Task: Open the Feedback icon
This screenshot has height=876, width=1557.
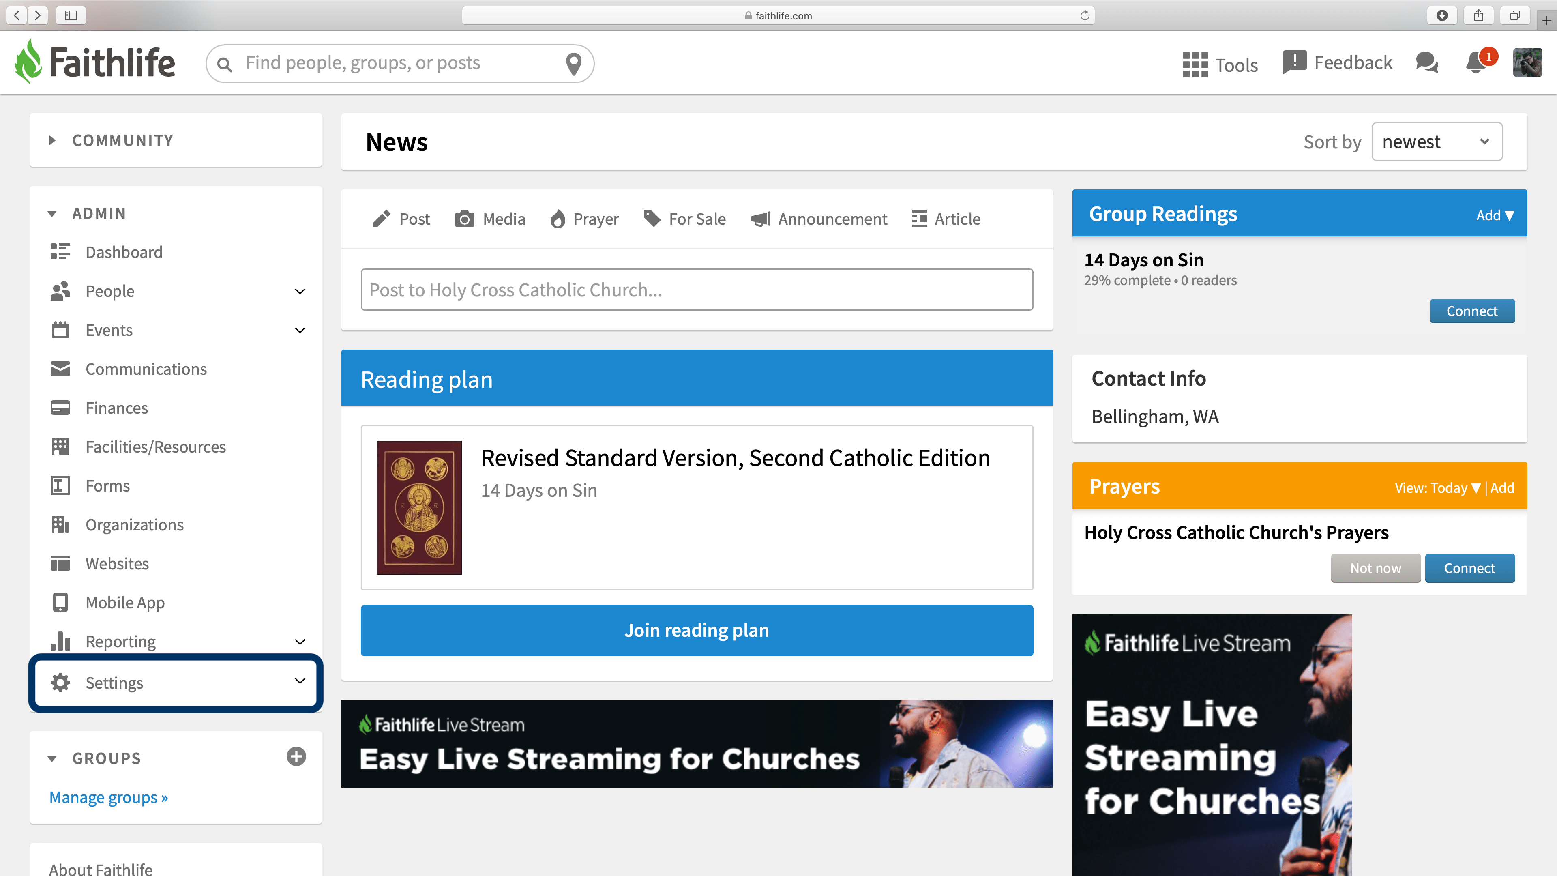Action: coord(1294,62)
